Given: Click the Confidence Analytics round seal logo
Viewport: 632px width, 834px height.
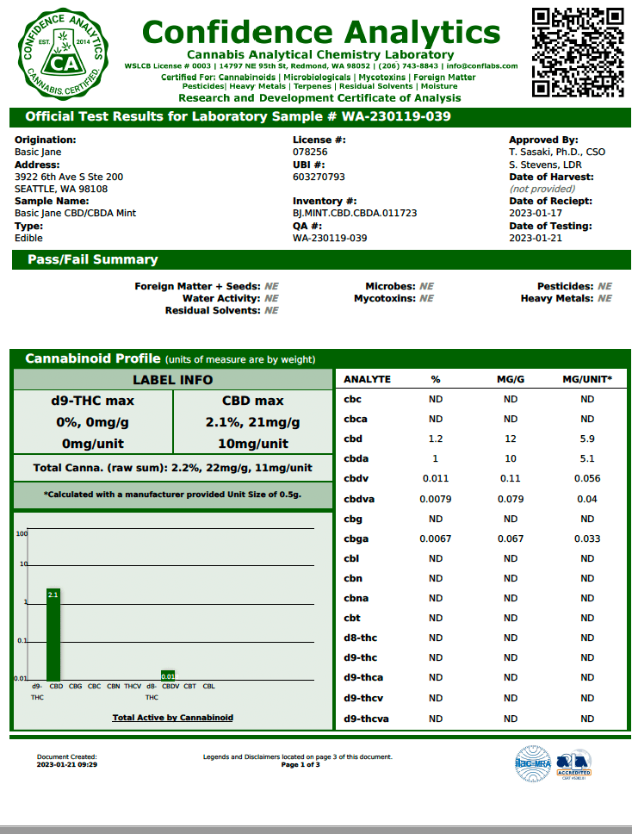Looking at the screenshot, I should [x=63, y=53].
